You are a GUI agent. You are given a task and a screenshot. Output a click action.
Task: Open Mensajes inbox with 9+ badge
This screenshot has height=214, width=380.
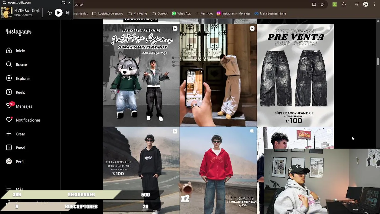tap(19, 106)
